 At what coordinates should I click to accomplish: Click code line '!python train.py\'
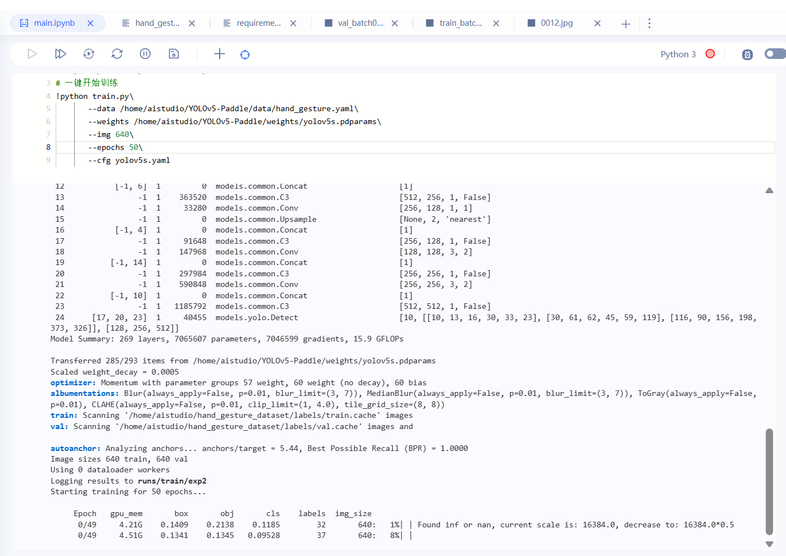click(x=94, y=97)
